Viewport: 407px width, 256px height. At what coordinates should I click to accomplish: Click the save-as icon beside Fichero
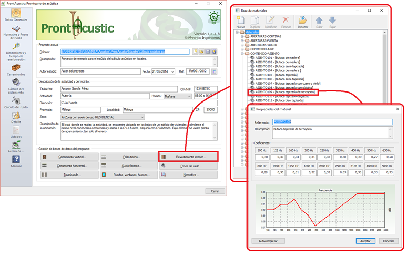(x=214, y=52)
